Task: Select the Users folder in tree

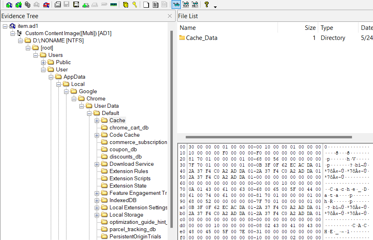Action: tap(56, 55)
